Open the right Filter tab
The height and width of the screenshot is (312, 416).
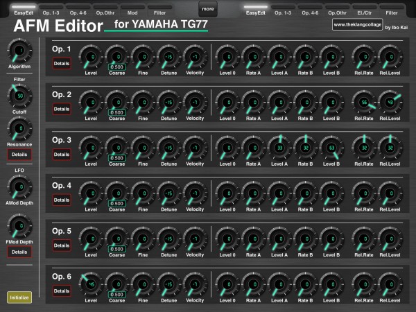point(392,10)
